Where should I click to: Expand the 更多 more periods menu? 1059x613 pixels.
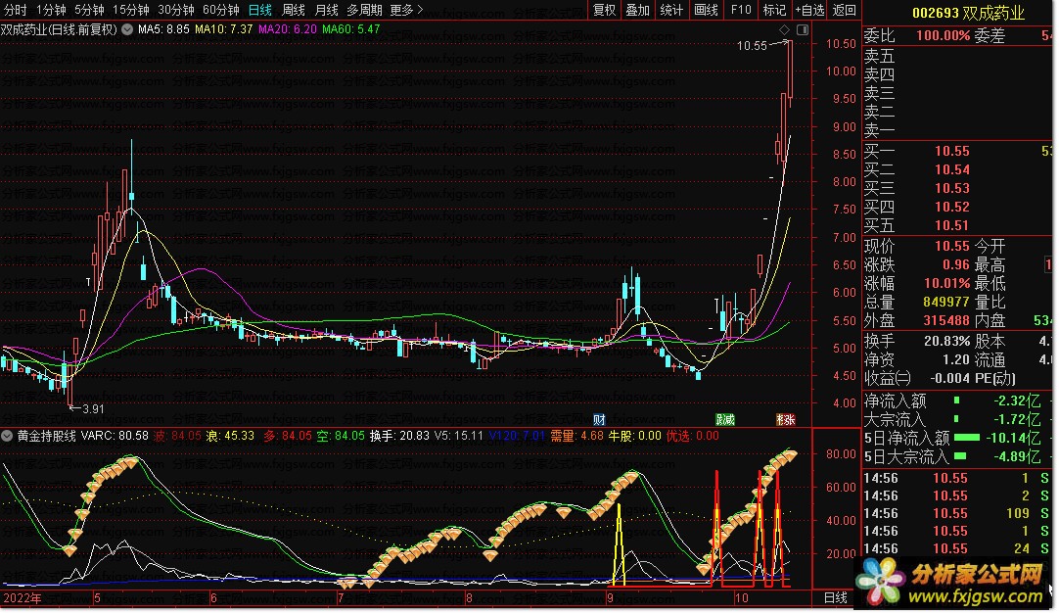click(406, 10)
